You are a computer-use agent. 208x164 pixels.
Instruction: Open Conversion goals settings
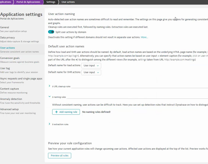click(x=10, y=58)
